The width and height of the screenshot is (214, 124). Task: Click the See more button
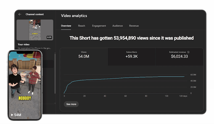click(71, 104)
